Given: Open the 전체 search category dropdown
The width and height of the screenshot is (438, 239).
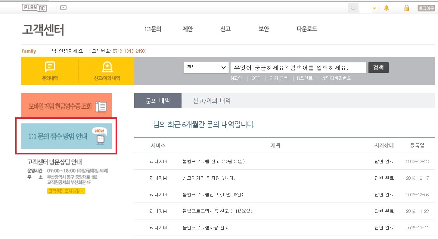Looking at the screenshot, I should [206, 67].
